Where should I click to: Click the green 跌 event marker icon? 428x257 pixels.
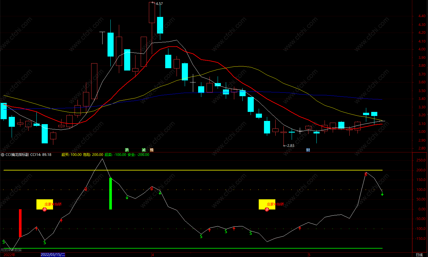127,150
